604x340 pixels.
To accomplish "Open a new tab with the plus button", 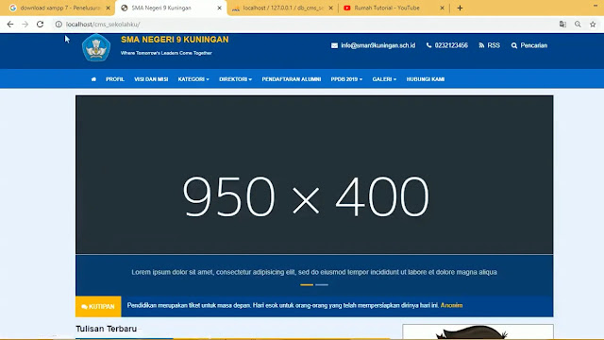I will 460,8.
